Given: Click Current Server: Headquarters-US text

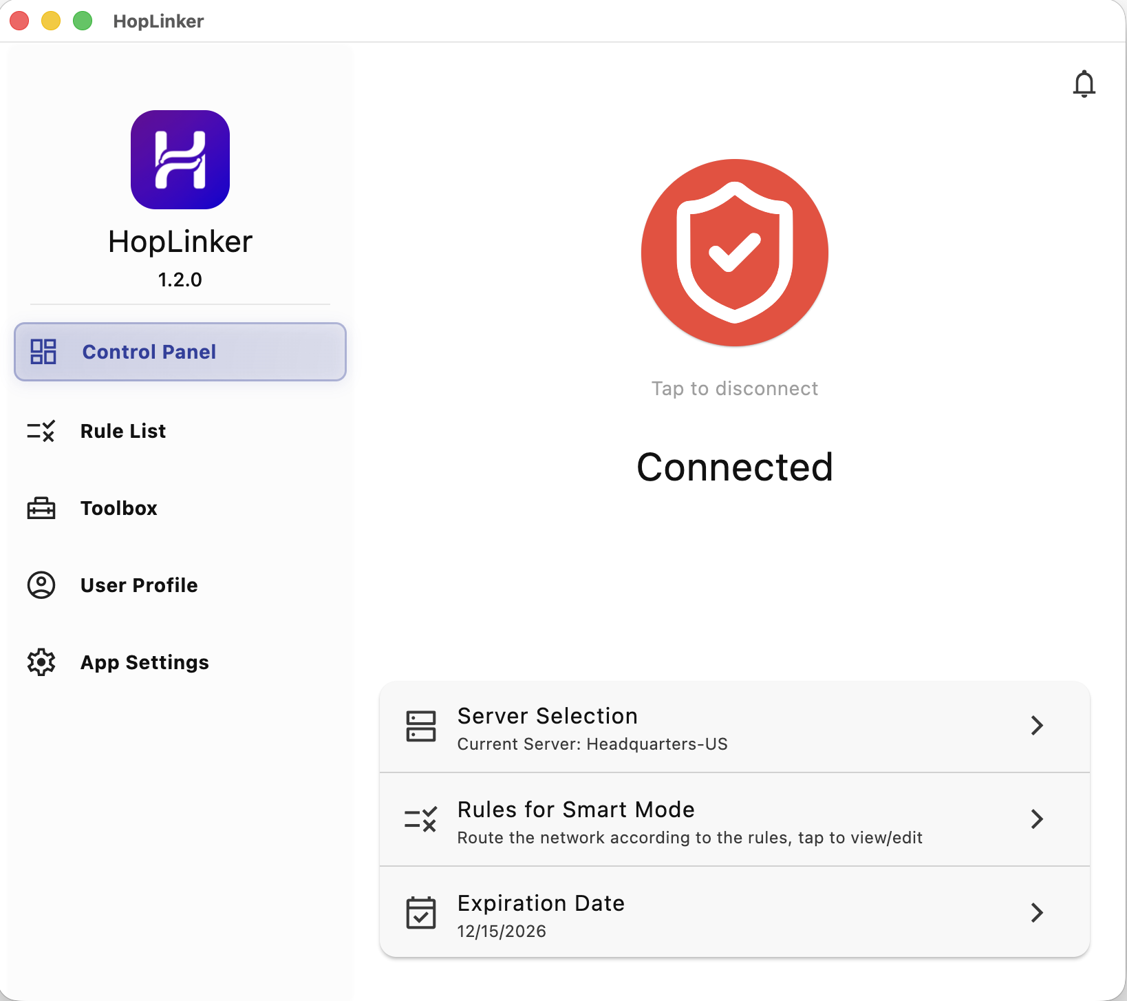Looking at the screenshot, I should pos(592,744).
